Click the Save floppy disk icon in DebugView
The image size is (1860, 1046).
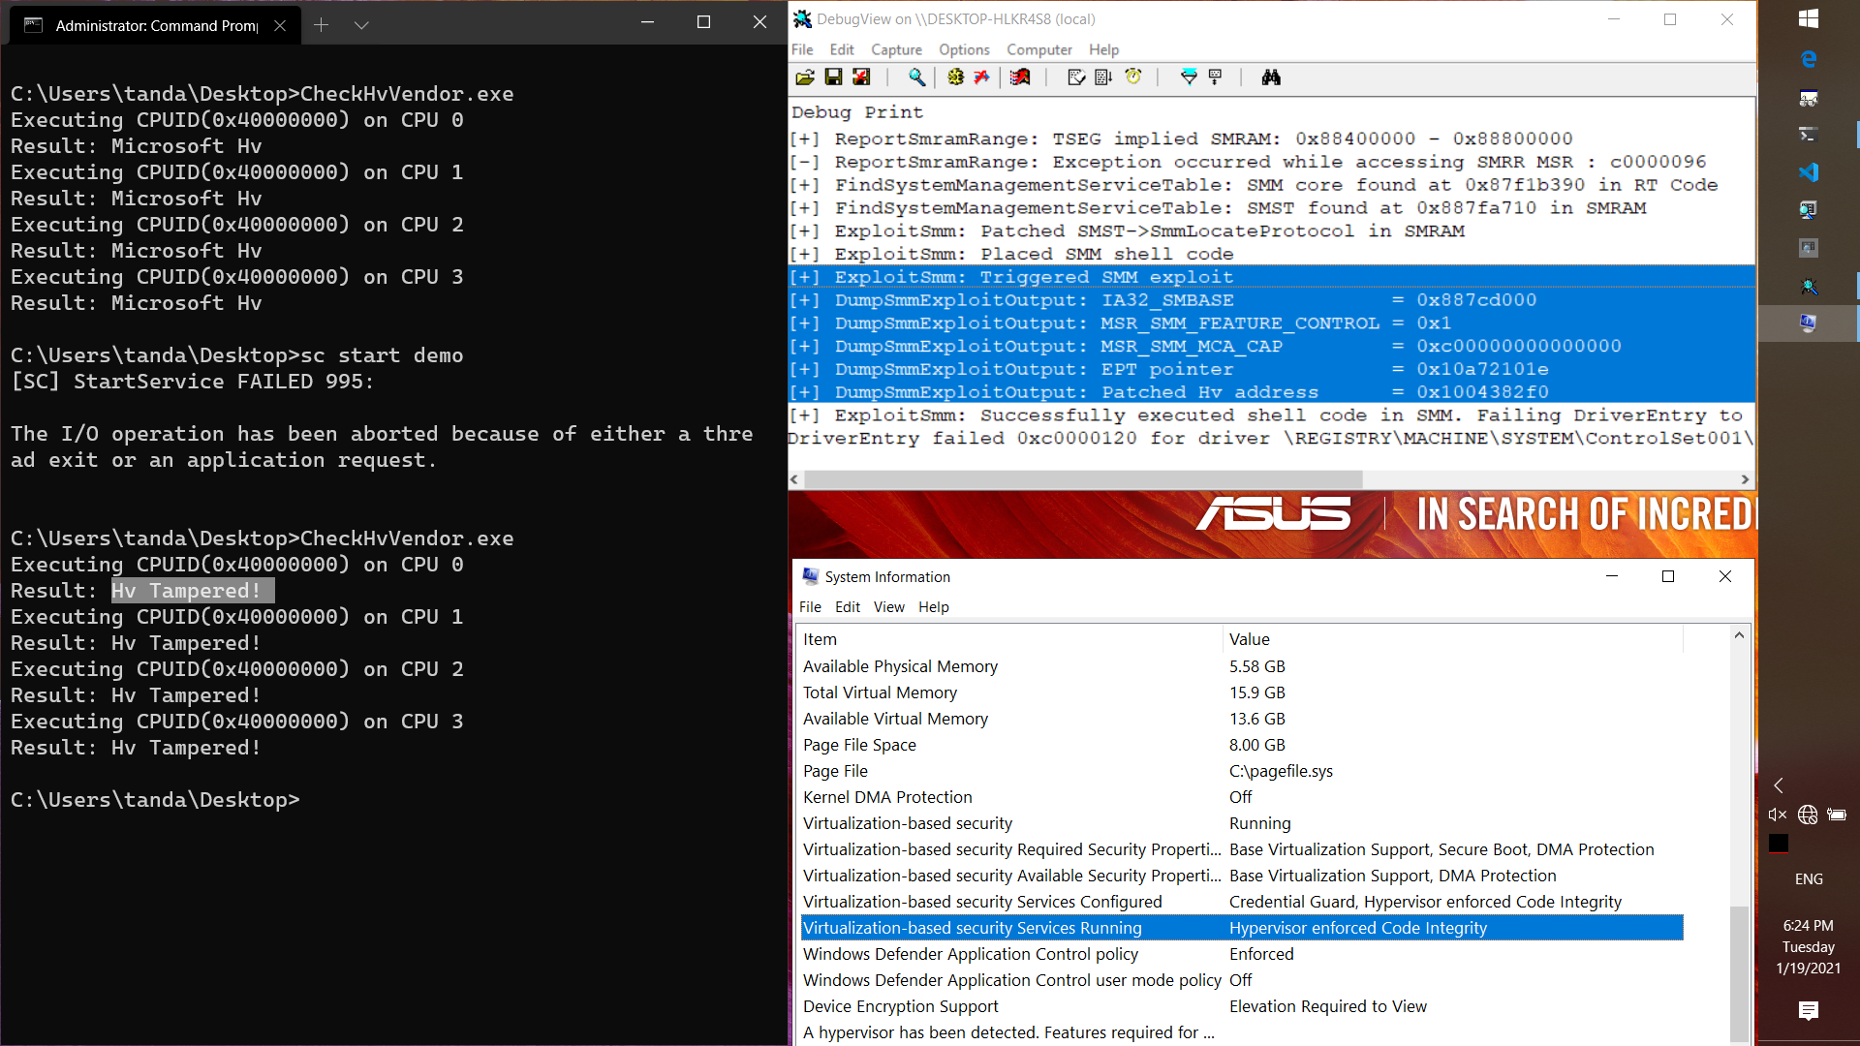click(833, 77)
